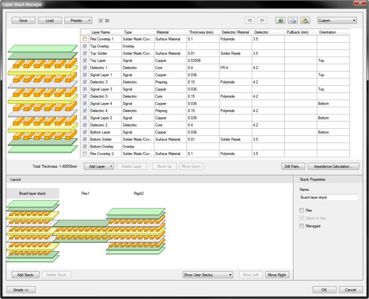Click the stack Name input field
Image resolution: width=369 pixels, height=299 pixels.
pyautogui.click(x=329, y=197)
